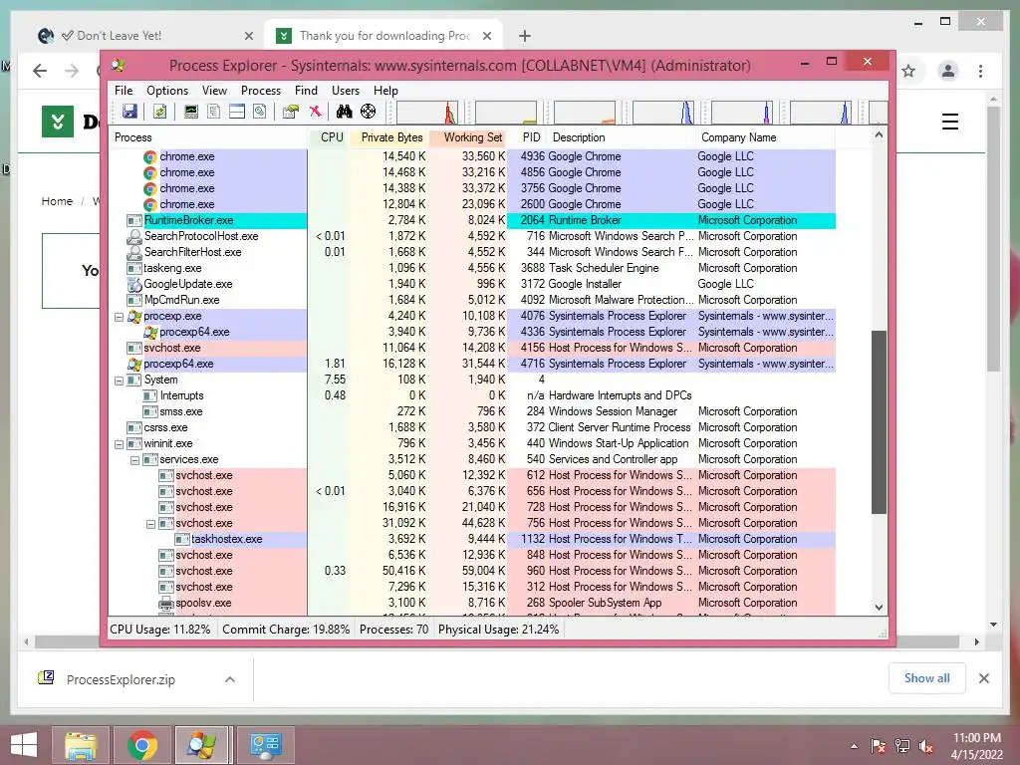Click Chrome's back navigation arrow

tap(40, 71)
